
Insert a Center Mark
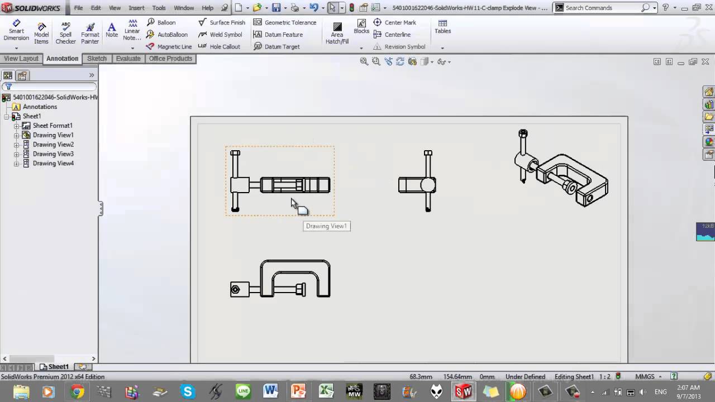pyautogui.click(x=394, y=22)
